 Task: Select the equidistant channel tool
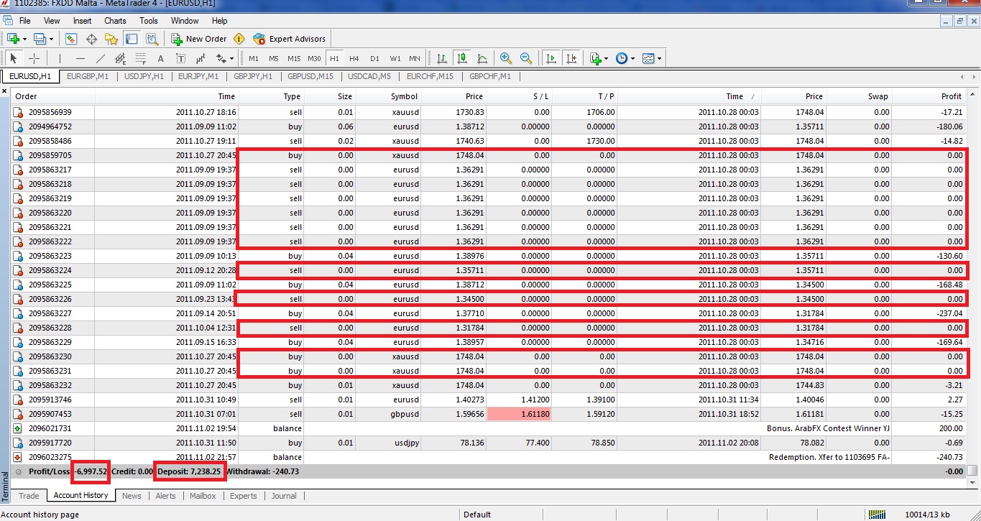[120, 58]
